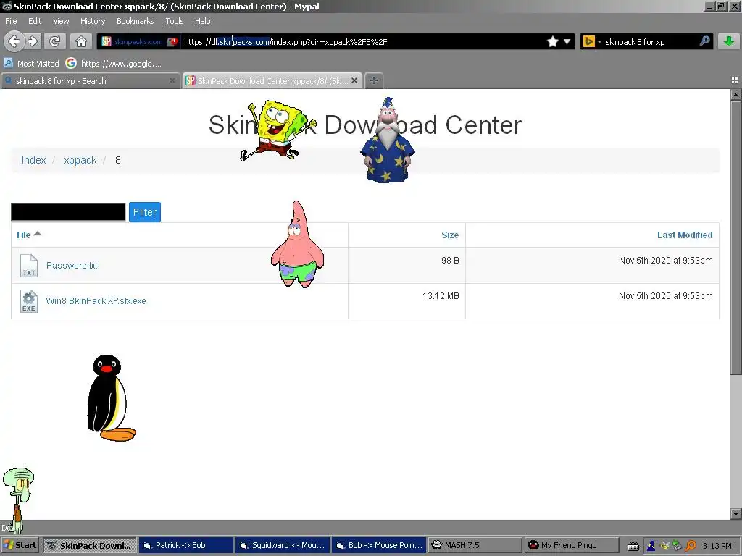Viewport: 742px width, 556px height.
Task: Click the blue Filter button
Action: 145,212
